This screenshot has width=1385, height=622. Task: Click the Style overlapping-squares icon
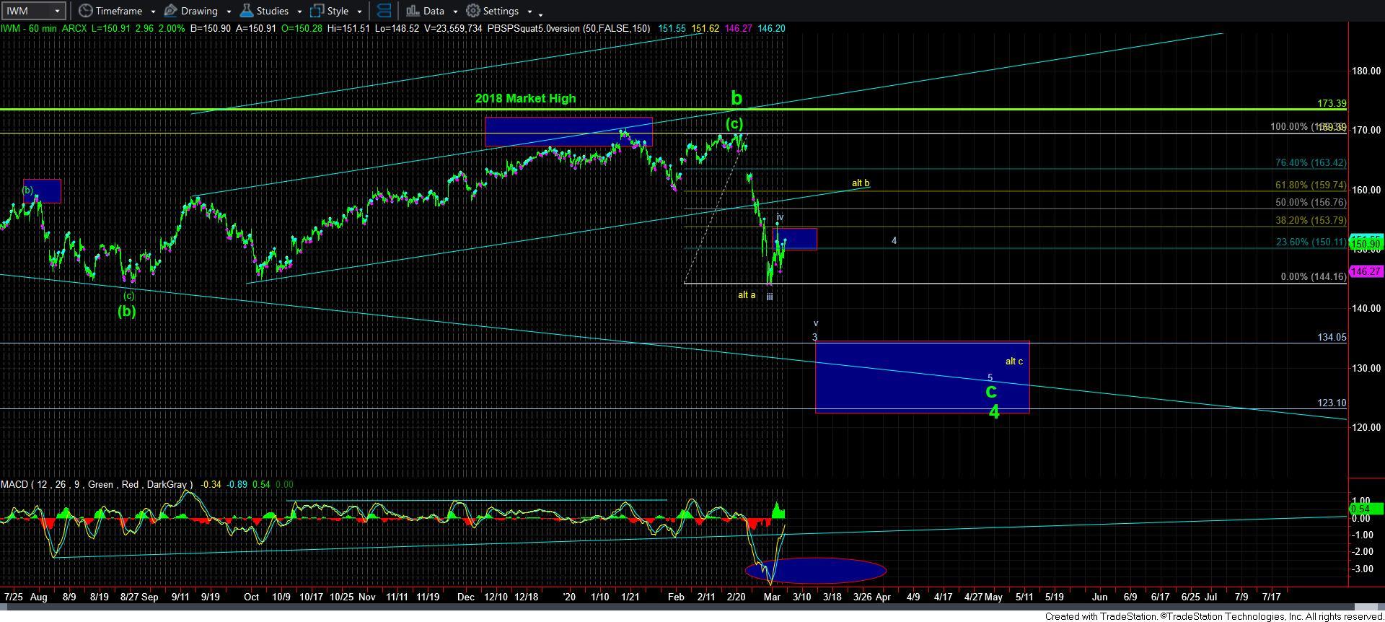[x=317, y=11]
